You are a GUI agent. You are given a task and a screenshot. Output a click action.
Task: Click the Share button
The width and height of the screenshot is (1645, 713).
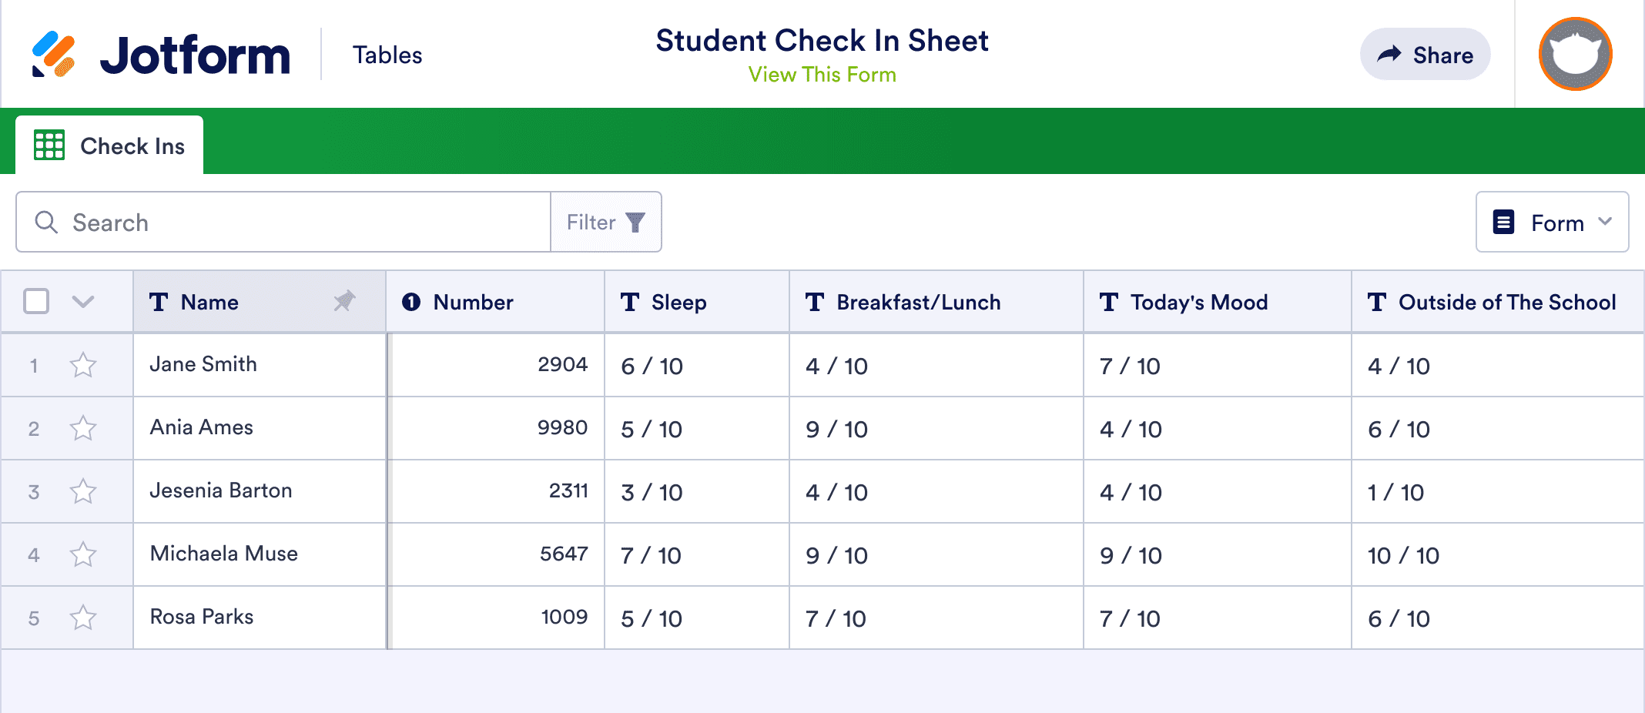tap(1424, 54)
